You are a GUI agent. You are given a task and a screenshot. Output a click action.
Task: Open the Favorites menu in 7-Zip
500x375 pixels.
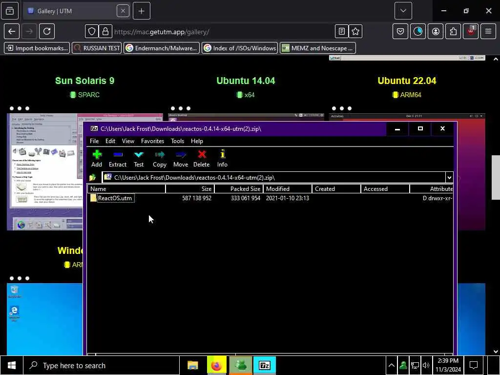pyautogui.click(x=152, y=141)
